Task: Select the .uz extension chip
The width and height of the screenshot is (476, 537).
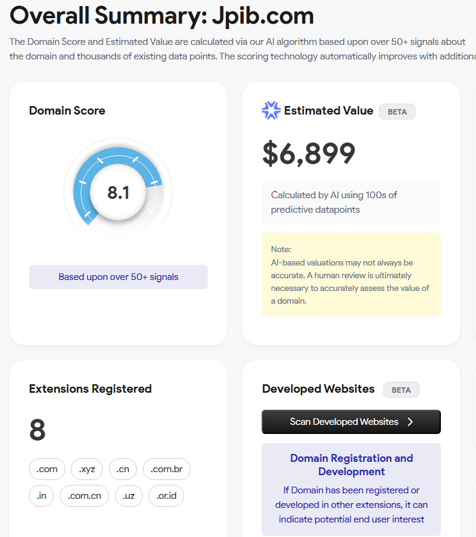Action: tap(129, 496)
